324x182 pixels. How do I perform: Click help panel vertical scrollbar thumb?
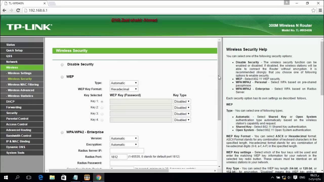click(322, 68)
